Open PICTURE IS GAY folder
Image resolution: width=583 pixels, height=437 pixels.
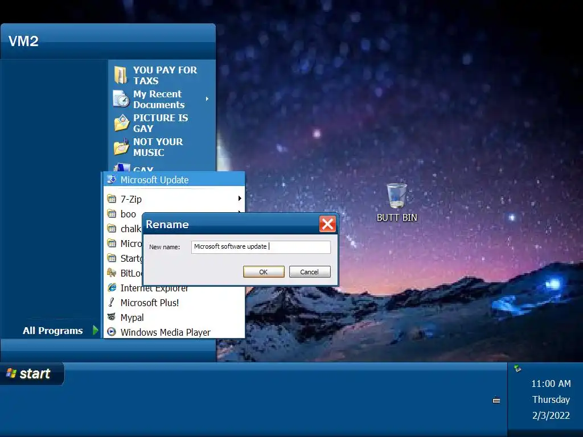click(x=162, y=123)
